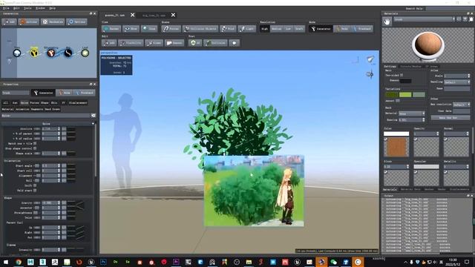The height and width of the screenshot is (267, 475).
Task: Open the Wind scene tool
Action: coord(228,29)
